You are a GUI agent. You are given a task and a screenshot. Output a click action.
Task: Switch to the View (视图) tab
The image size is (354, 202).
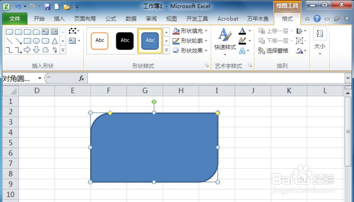click(171, 19)
